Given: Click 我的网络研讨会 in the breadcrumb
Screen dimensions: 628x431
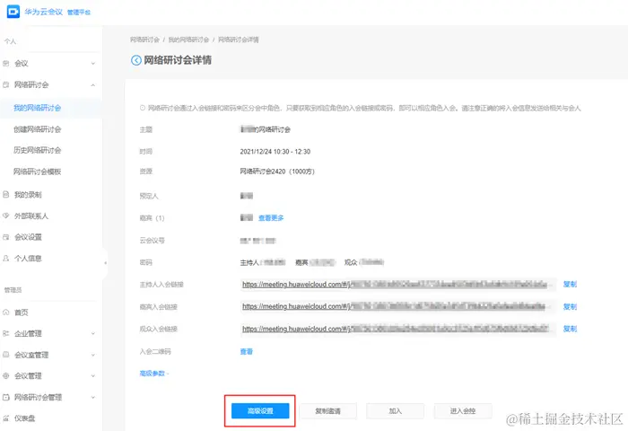Looking at the screenshot, I should (x=188, y=40).
